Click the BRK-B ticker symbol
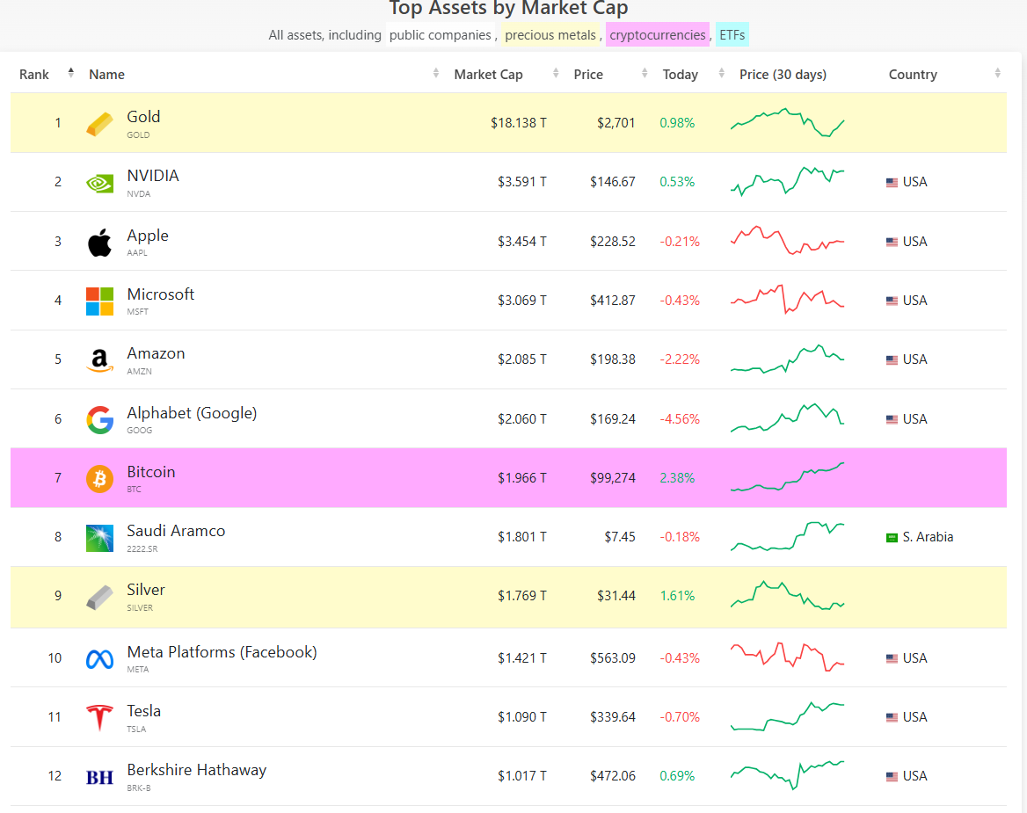Image resolution: width=1027 pixels, height=813 pixels. click(x=139, y=788)
